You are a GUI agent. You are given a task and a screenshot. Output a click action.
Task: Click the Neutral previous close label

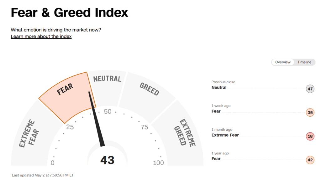click(x=219, y=88)
